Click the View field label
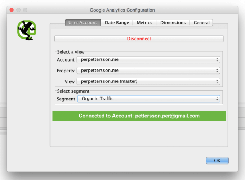This screenshot has height=180, width=245. tap(70, 81)
